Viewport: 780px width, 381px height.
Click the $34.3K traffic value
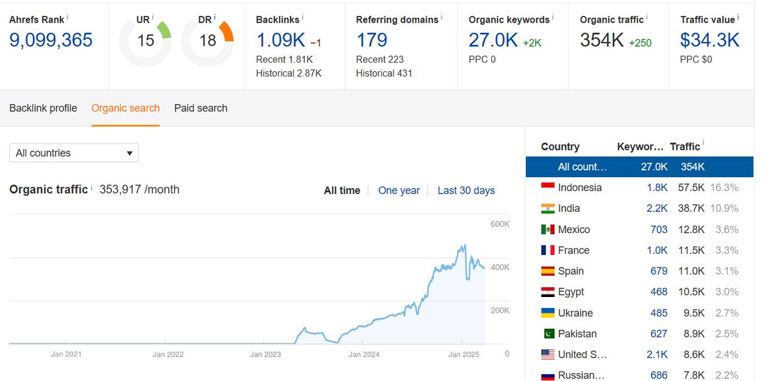(x=710, y=40)
